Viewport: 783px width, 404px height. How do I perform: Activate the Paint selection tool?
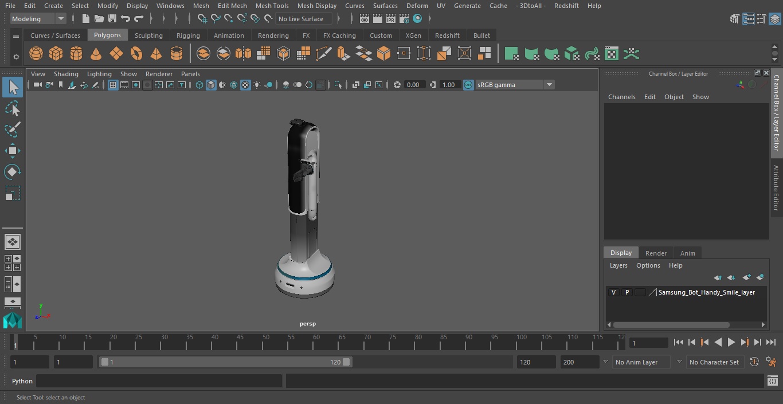coord(12,130)
